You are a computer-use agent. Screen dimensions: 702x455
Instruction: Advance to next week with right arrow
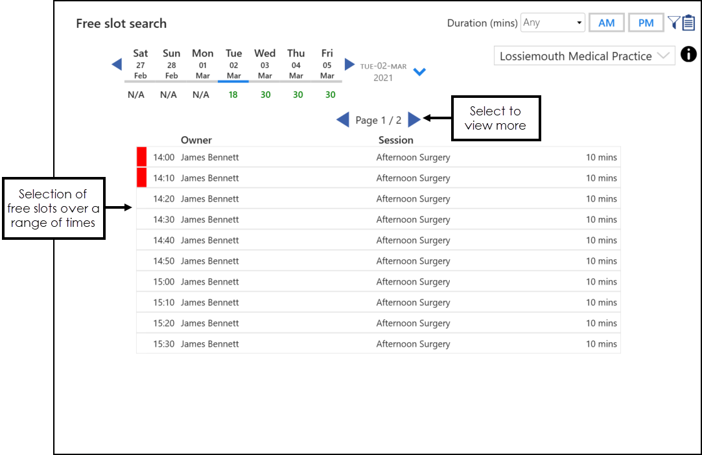[349, 64]
